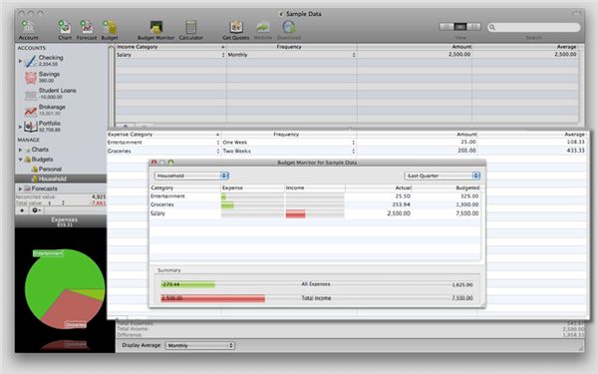Click the Website toolbar icon
The image size is (598, 374).
pyautogui.click(x=263, y=27)
